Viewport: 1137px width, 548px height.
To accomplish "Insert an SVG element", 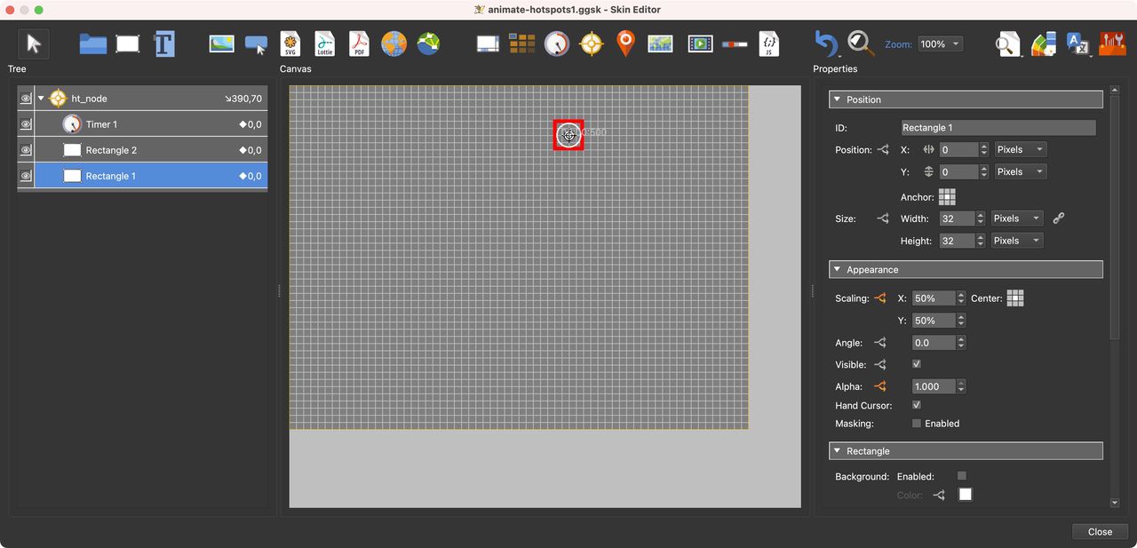I will (290, 43).
